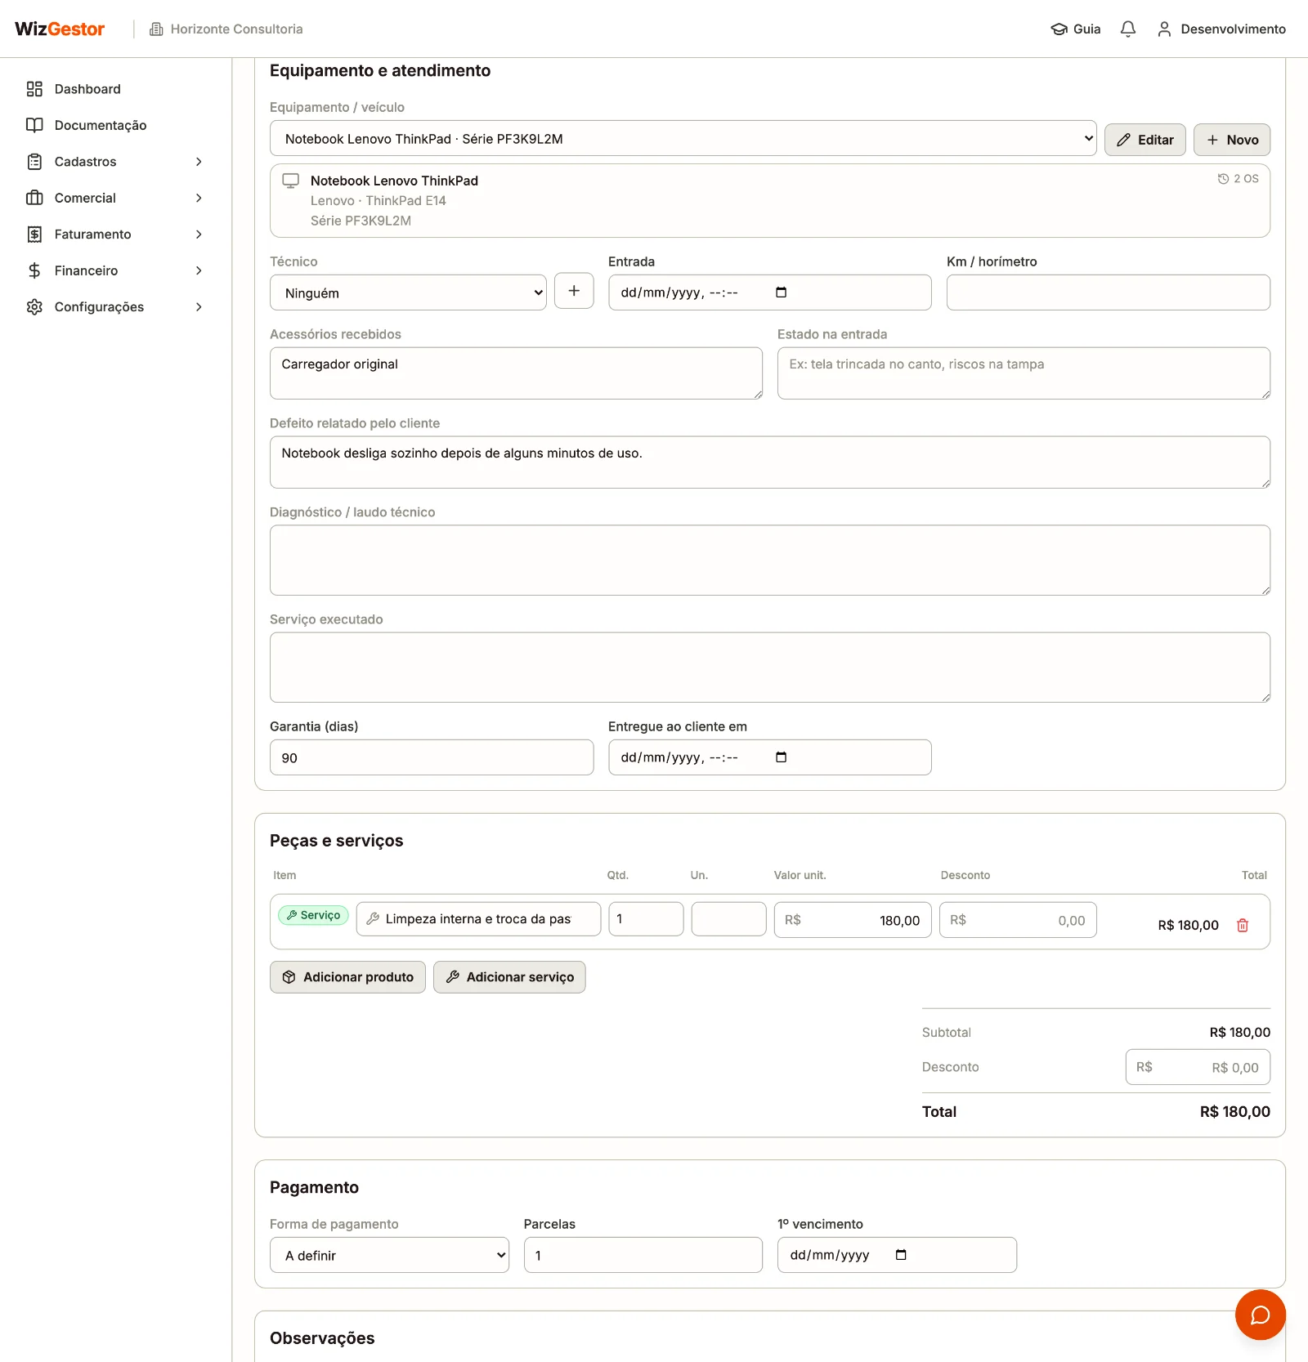Viewport: 1308px width, 1362px height.
Task: Expand the Configurações sidebar chevron
Action: coord(199,307)
